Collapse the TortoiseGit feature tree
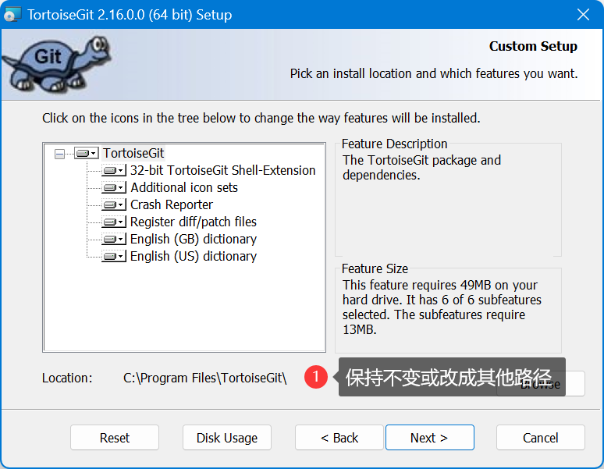Viewport: 604px width, 469px height. point(60,155)
